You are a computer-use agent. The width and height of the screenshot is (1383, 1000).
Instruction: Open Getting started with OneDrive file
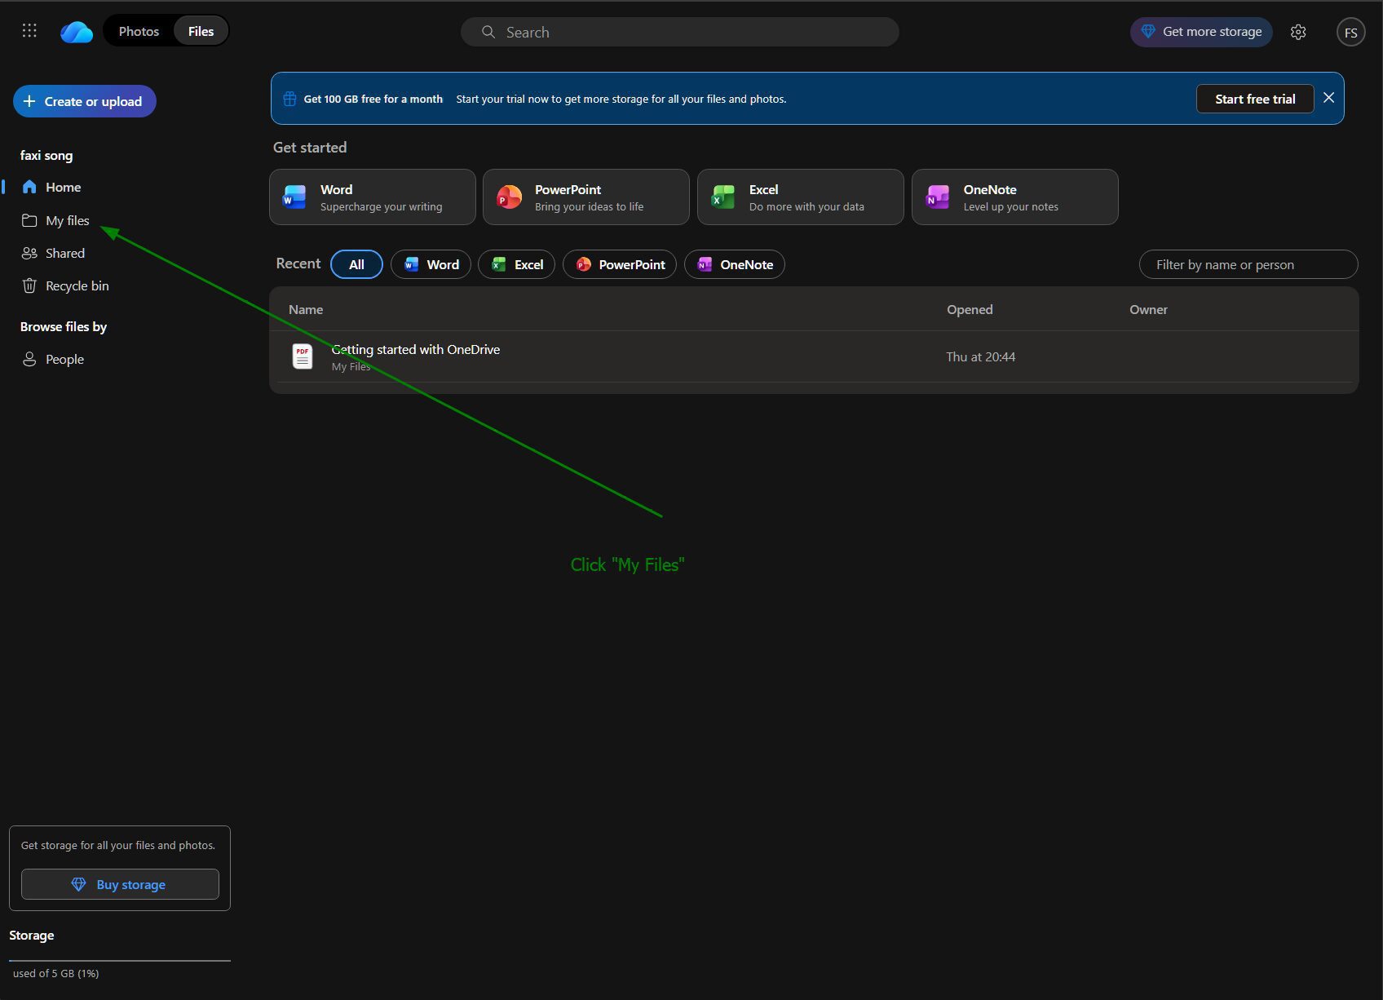click(416, 349)
